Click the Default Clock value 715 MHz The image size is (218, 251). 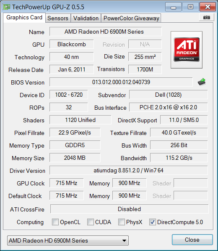pyautogui.click(x=66, y=196)
